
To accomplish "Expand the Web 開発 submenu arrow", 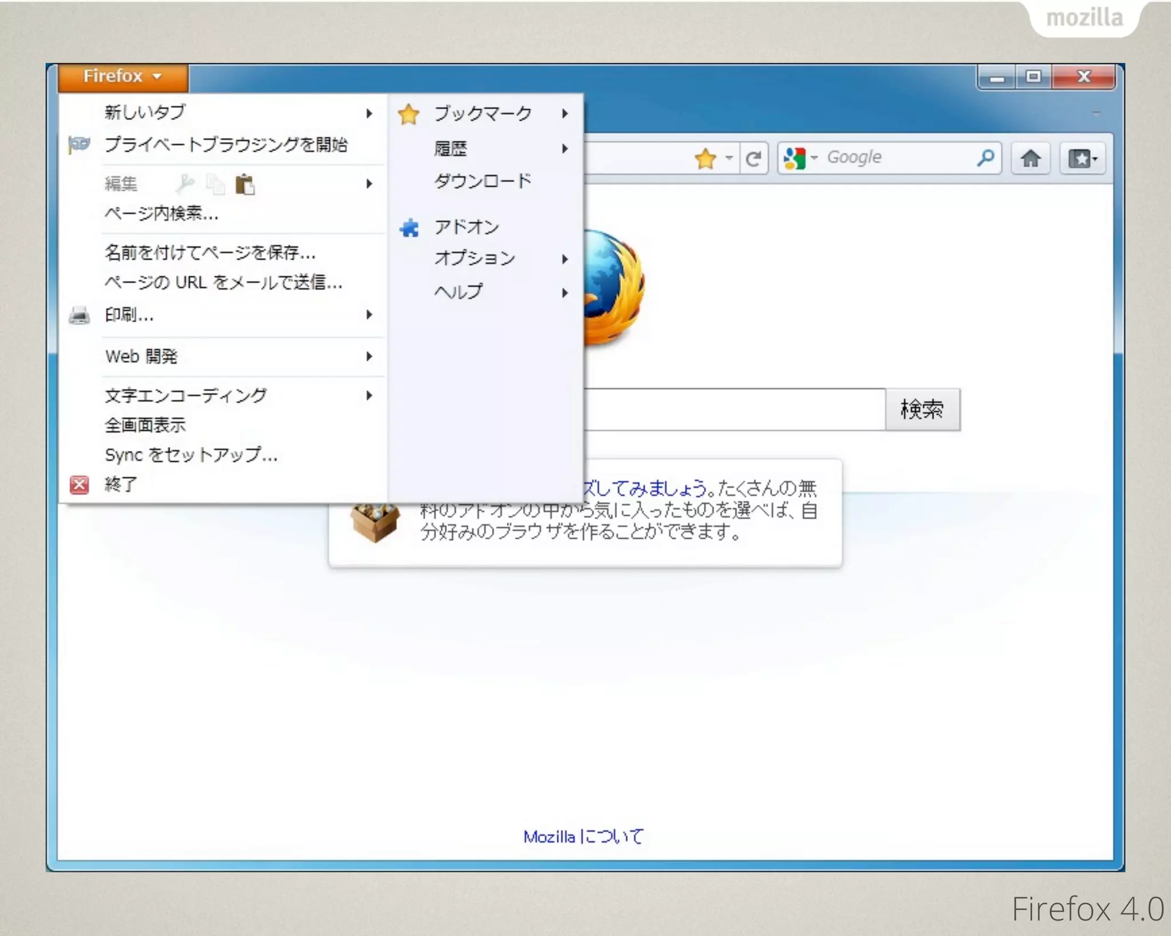I will (369, 356).
